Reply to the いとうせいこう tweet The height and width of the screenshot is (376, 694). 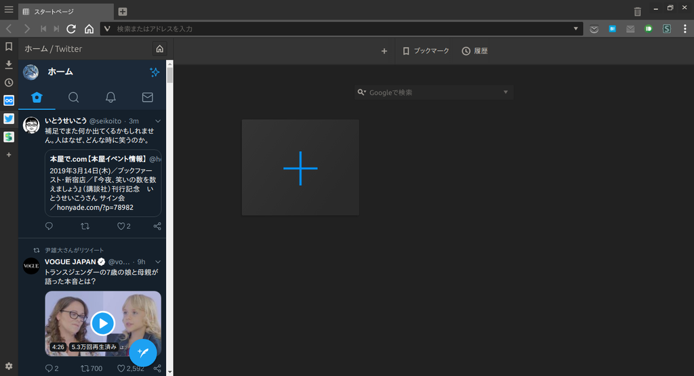point(49,226)
